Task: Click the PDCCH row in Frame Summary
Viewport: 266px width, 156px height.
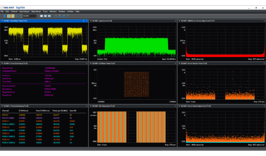Action: (44, 115)
